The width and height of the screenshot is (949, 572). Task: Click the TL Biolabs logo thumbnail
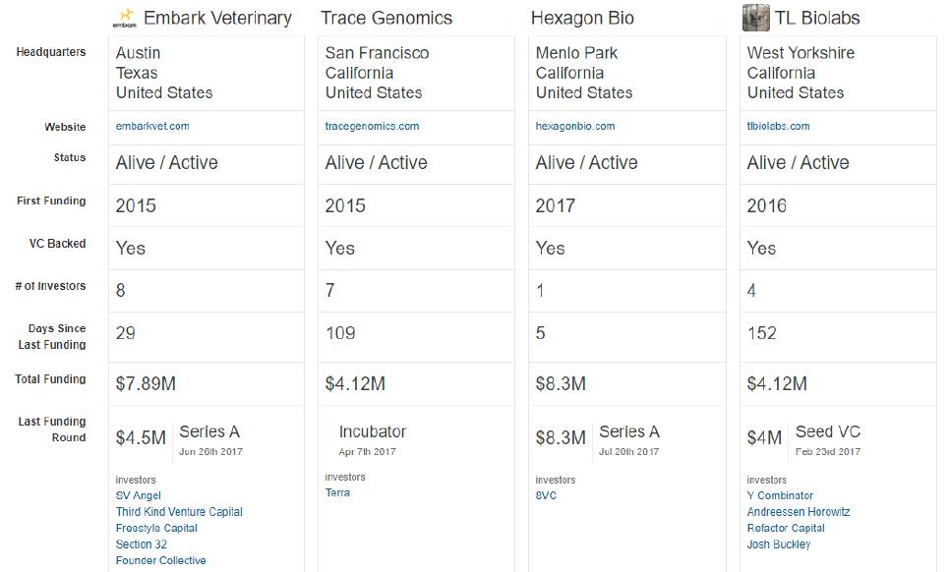pyautogui.click(x=755, y=18)
